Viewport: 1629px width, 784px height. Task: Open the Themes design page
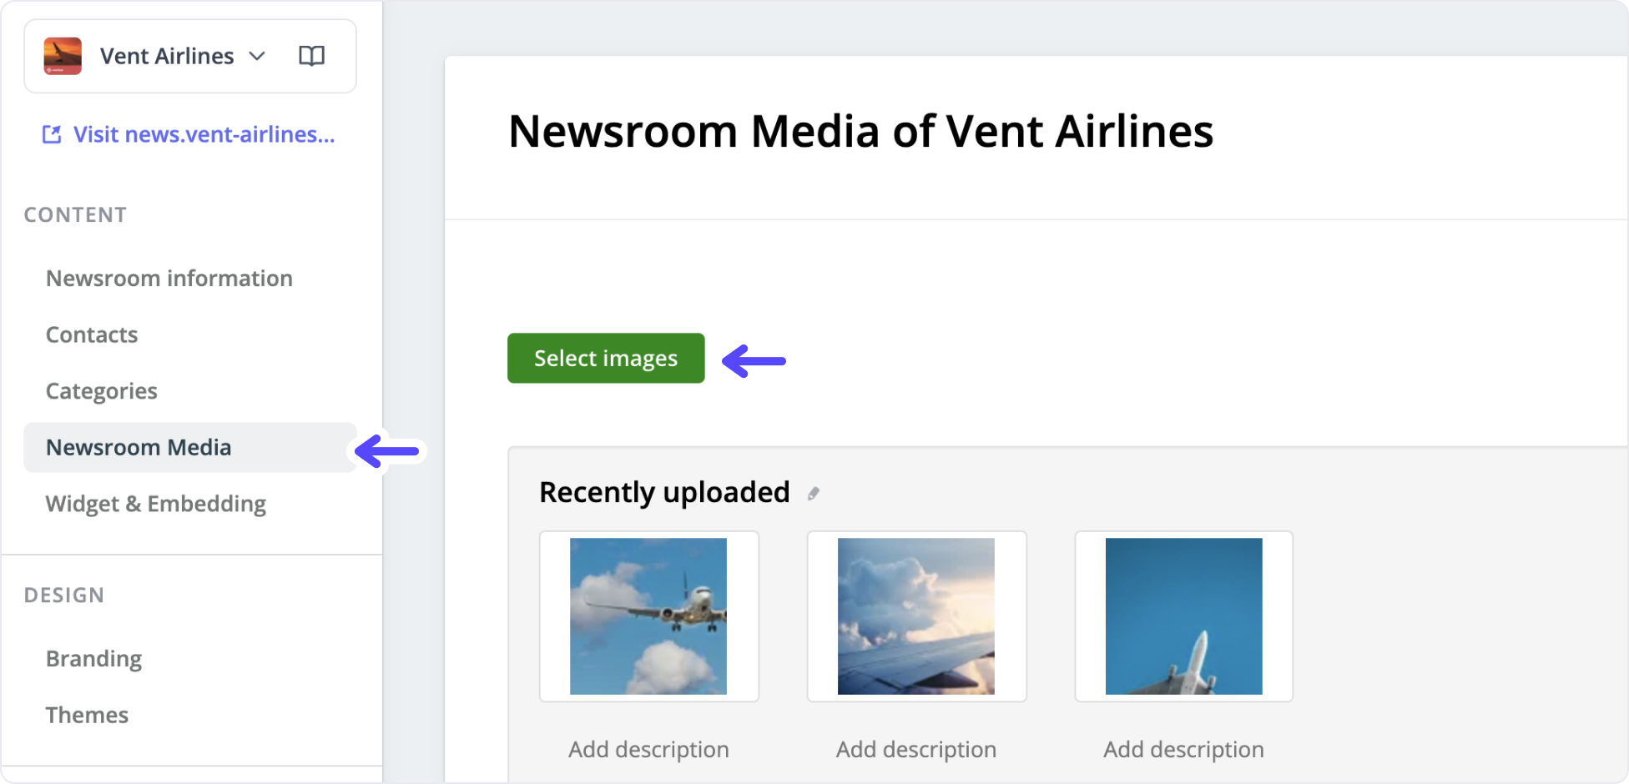point(87,715)
